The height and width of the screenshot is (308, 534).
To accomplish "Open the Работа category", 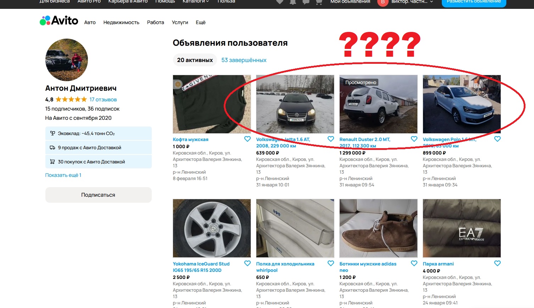I will (x=156, y=22).
